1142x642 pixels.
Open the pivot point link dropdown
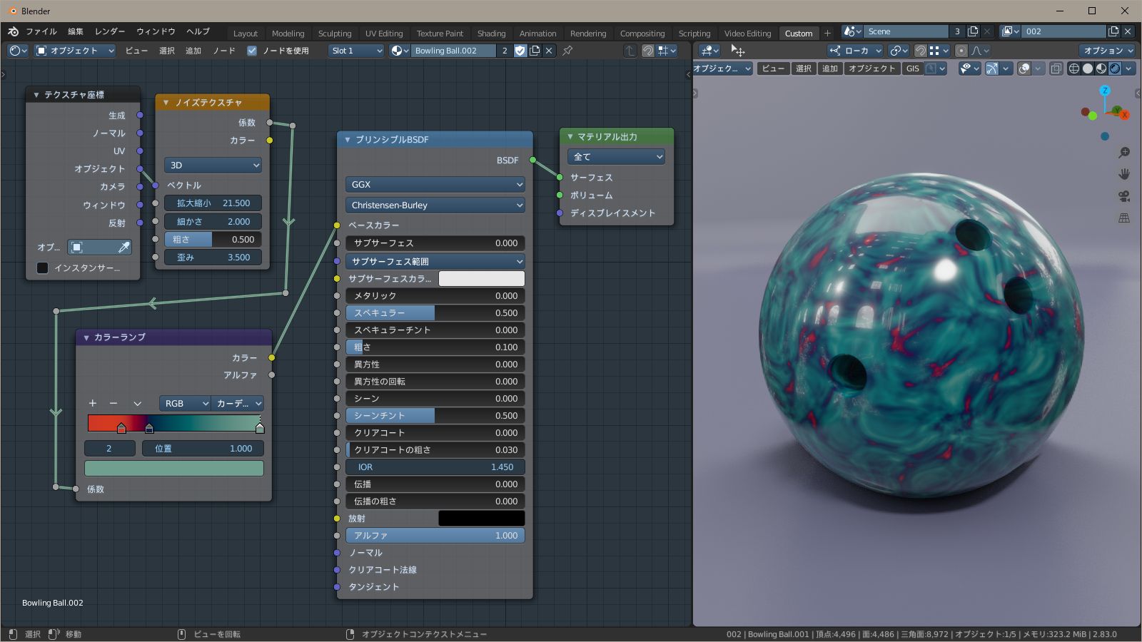tap(898, 51)
